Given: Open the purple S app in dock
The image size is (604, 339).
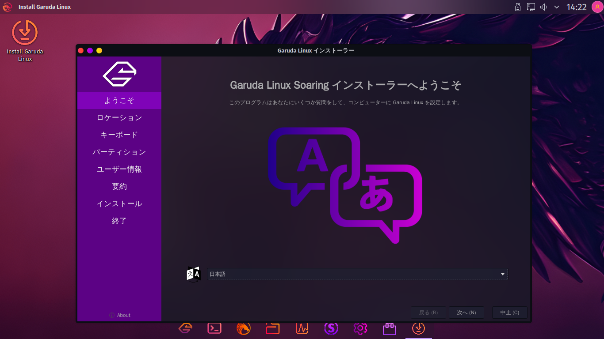Looking at the screenshot, I should [x=331, y=328].
